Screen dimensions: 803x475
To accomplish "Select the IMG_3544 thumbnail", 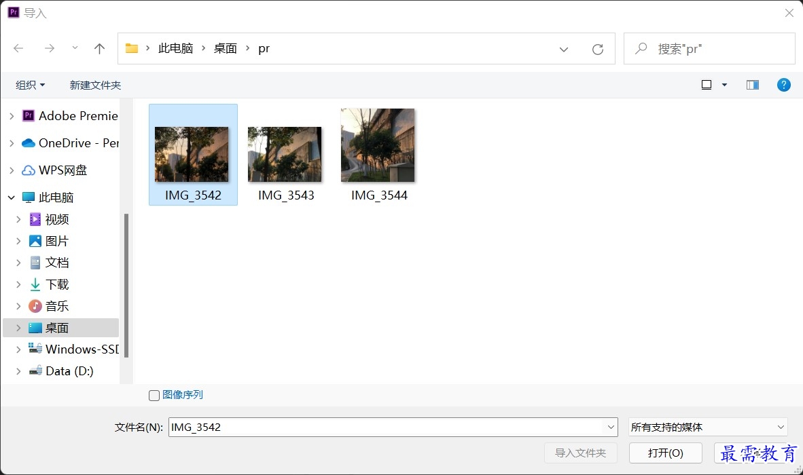I will tap(378, 145).
